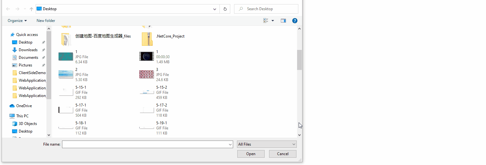Open the ClientSideDemo folder shortcut
The image size is (486, 165).
(32, 73)
